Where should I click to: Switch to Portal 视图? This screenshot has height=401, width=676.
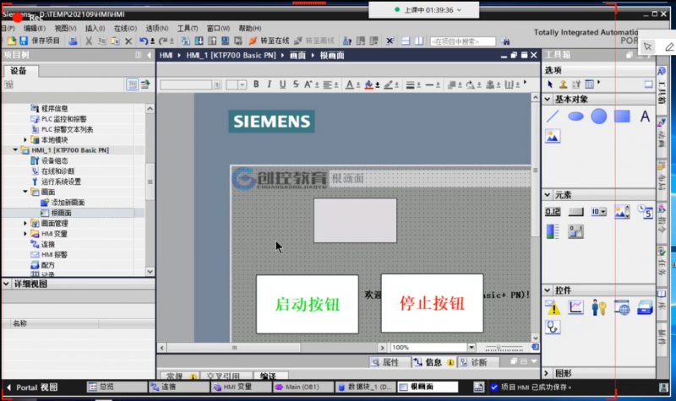[x=32, y=387]
